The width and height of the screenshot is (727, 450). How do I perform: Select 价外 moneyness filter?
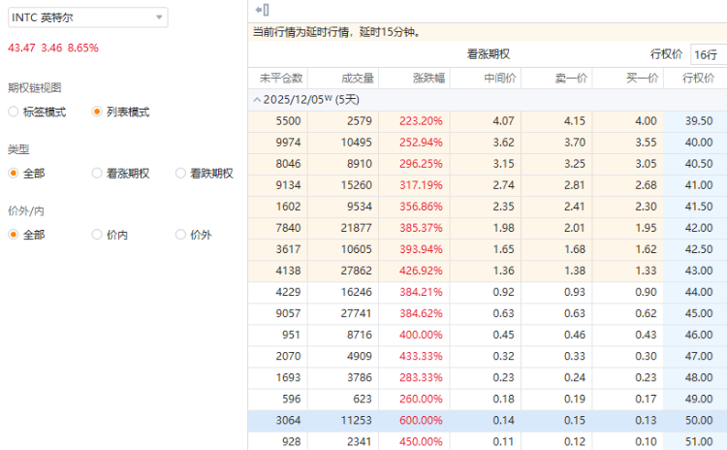pos(181,234)
